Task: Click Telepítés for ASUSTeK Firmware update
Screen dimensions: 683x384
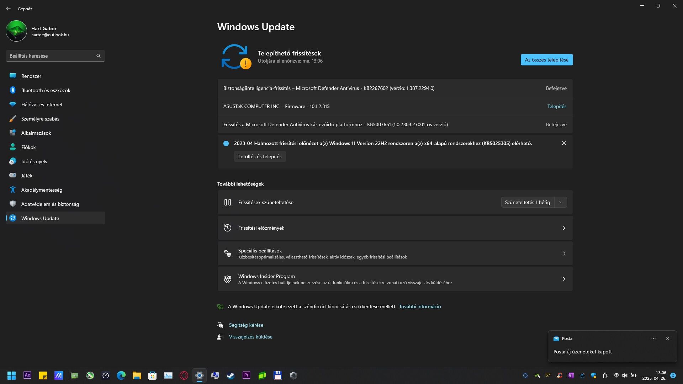Action: click(557, 106)
